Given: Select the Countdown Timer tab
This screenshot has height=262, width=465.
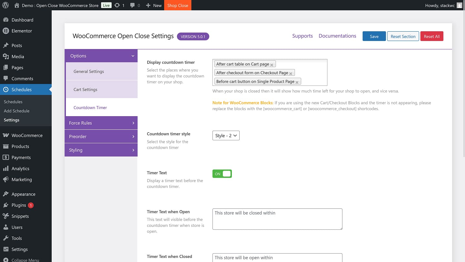Looking at the screenshot, I should coord(102,107).
